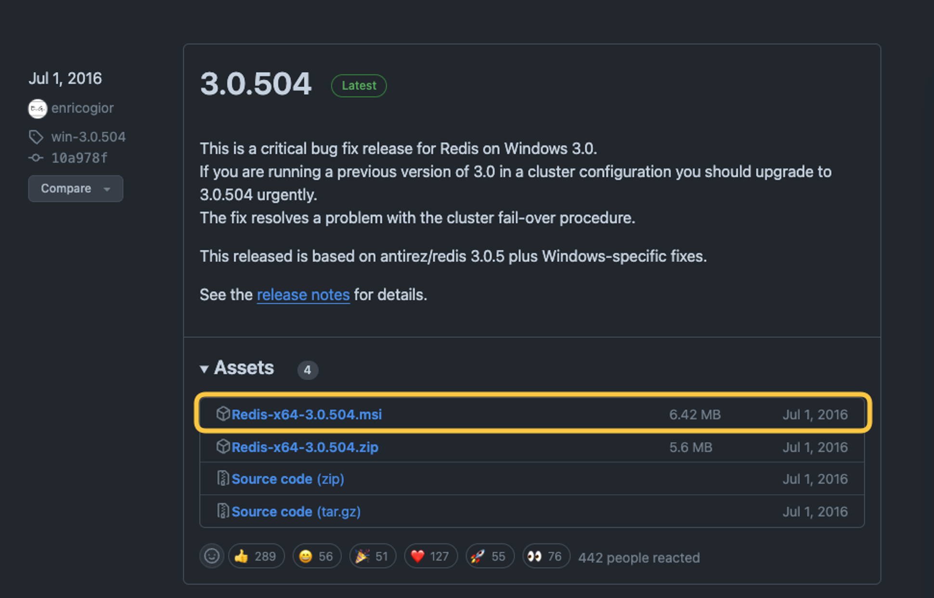
Task: Click the commit icon next to 10a978f
Action: 36,158
